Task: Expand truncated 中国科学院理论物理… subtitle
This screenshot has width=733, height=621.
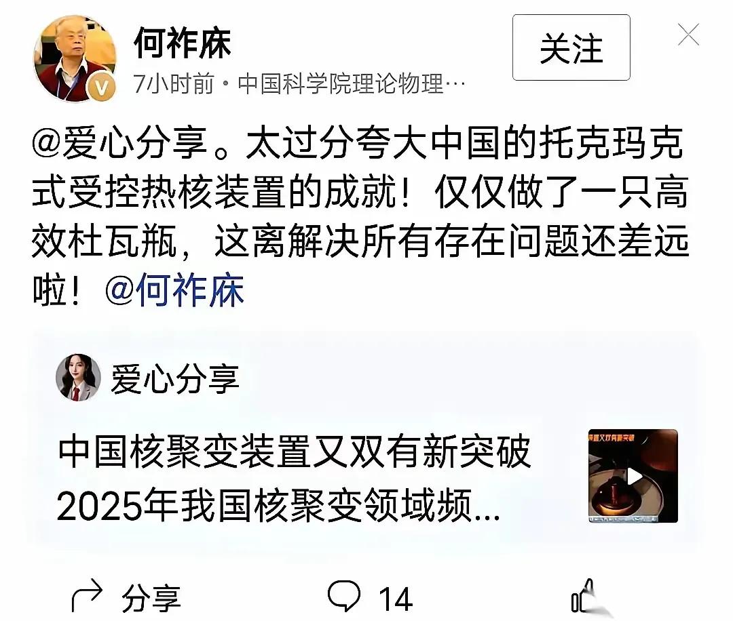Action: pos(352,84)
